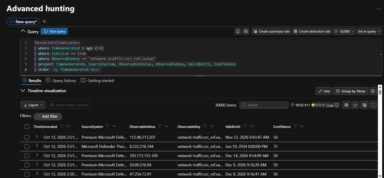This screenshot has height=178, width=384.
Task: Select the New query* tab
Action: (23, 21)
